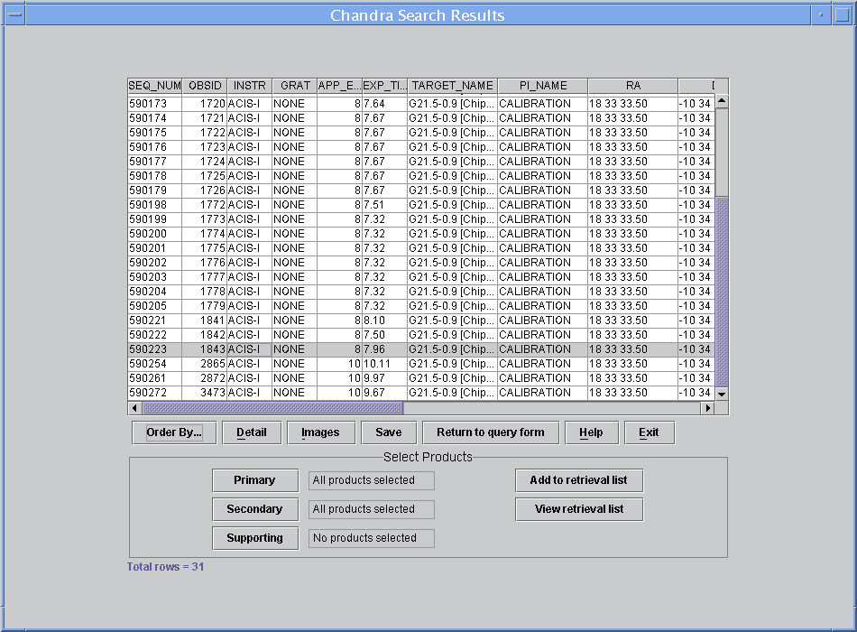Select row with SEQ_NUM 590199
The image size is (857, 632).
pos(421,219)
